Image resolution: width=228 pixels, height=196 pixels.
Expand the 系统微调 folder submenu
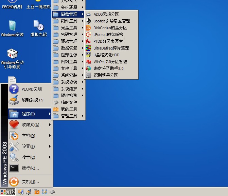click(69, 82)
